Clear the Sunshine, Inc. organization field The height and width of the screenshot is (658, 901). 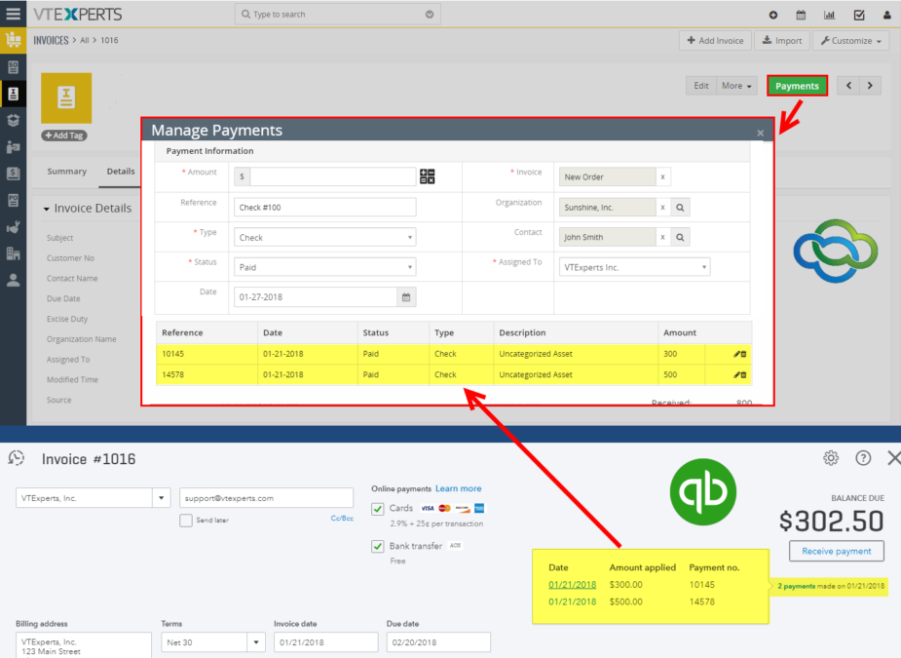tap(662, 207)
